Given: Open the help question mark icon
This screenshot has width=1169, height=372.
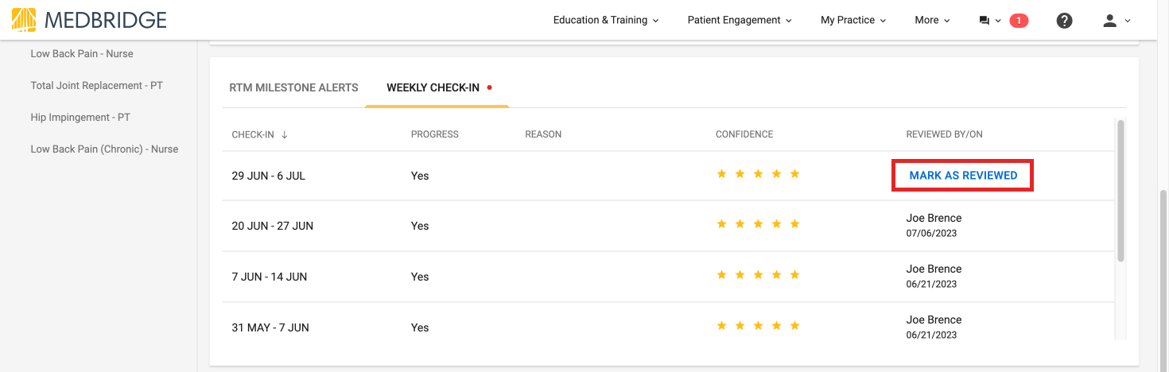Looking at the screenshot, I should click(x=1065, y=21).
